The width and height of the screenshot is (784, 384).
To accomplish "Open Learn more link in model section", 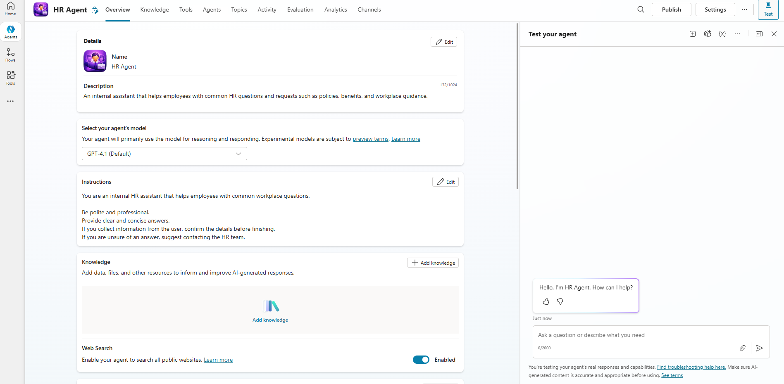I will (x=406, y=139).
